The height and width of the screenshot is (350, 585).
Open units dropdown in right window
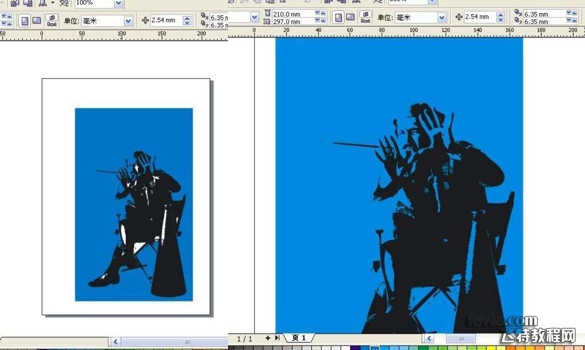[442, 18]
